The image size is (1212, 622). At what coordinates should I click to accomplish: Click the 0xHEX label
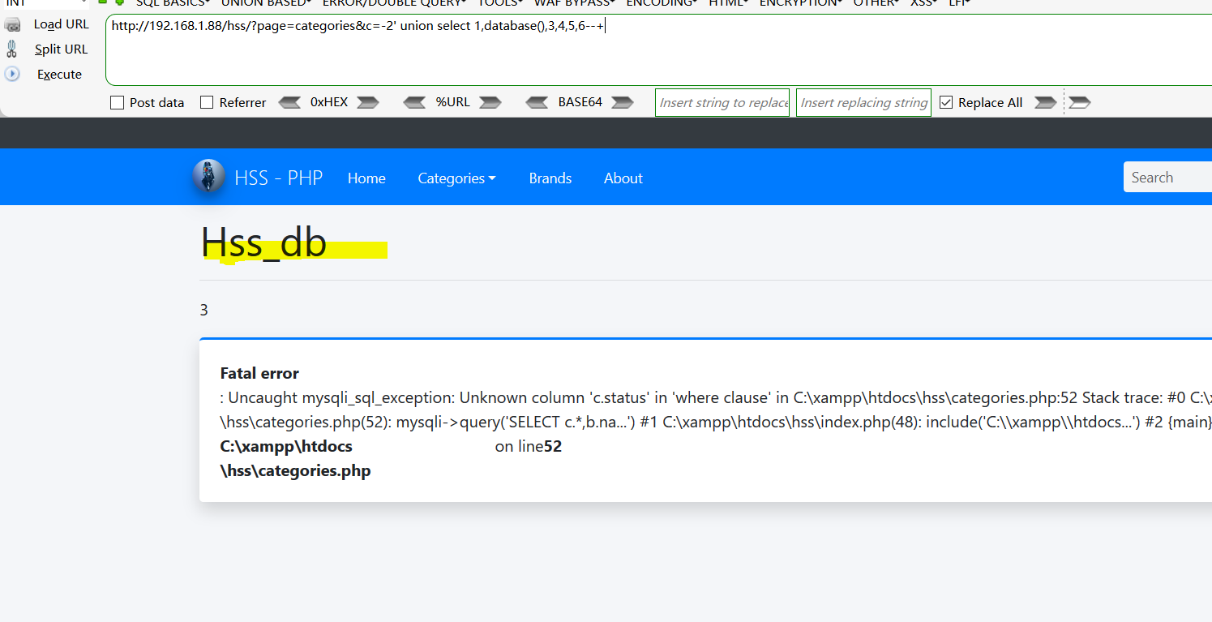click(x=329, y=102)
